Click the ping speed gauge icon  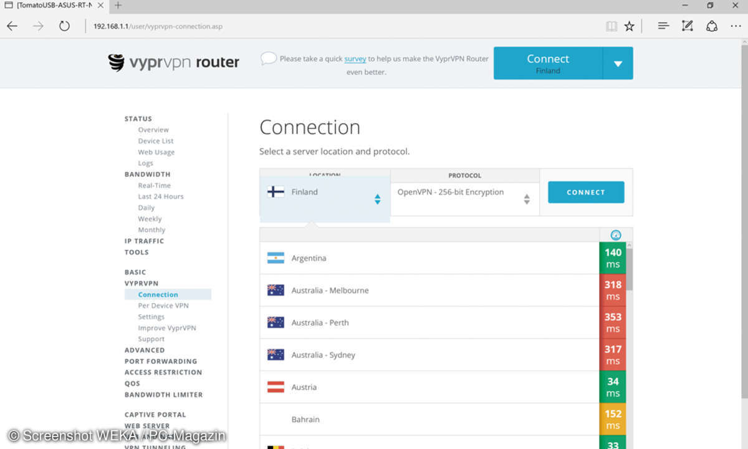tap(616, 235)
